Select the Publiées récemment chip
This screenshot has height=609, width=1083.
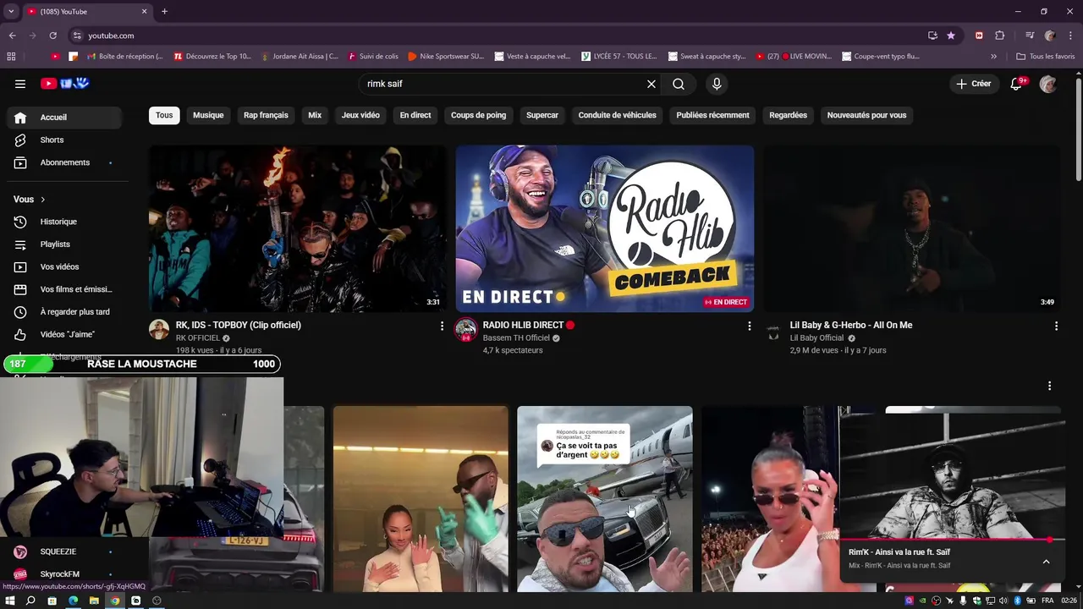pyautogui.click(x=712, y=115)
